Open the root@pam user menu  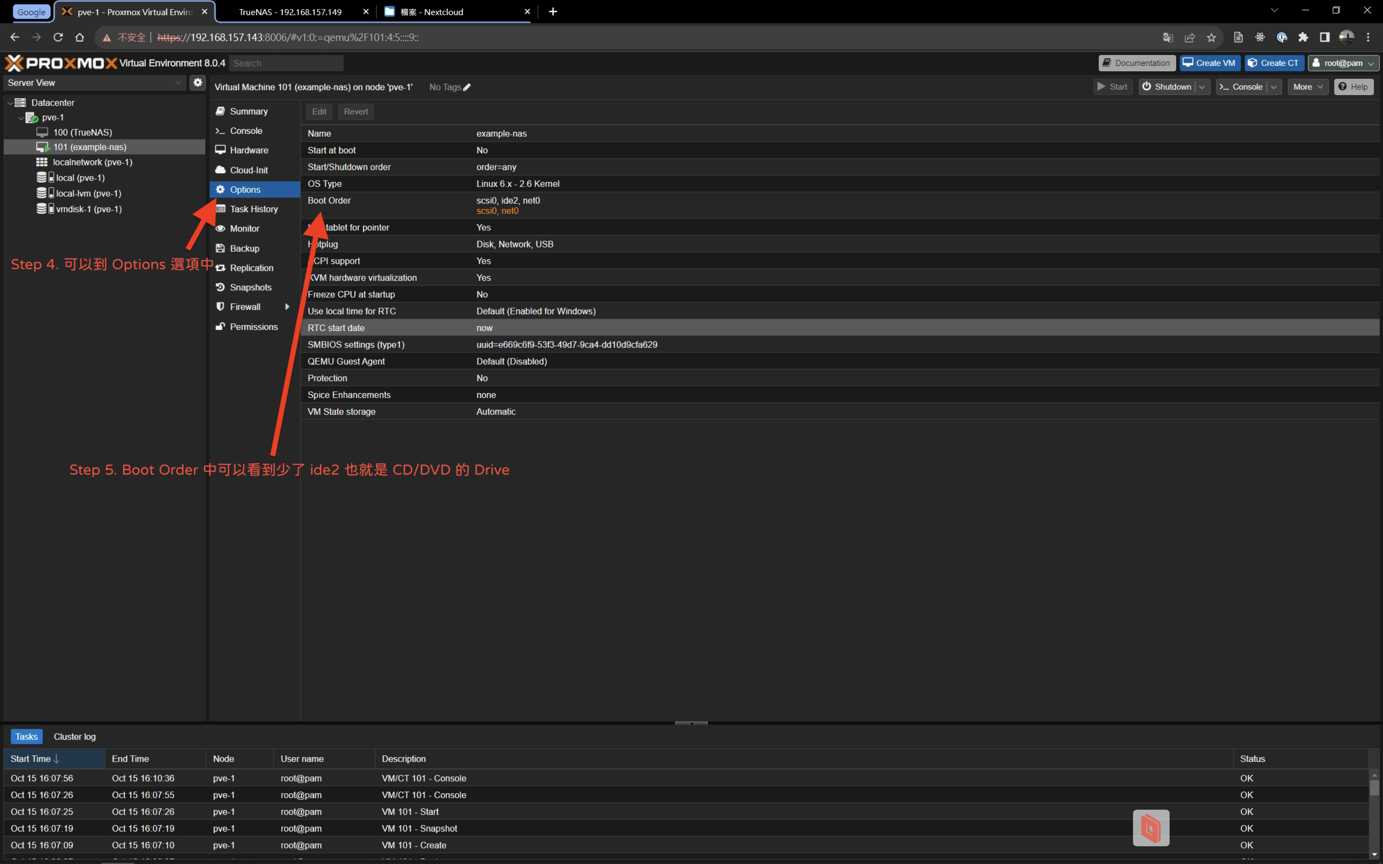(x=1343, y=63)
